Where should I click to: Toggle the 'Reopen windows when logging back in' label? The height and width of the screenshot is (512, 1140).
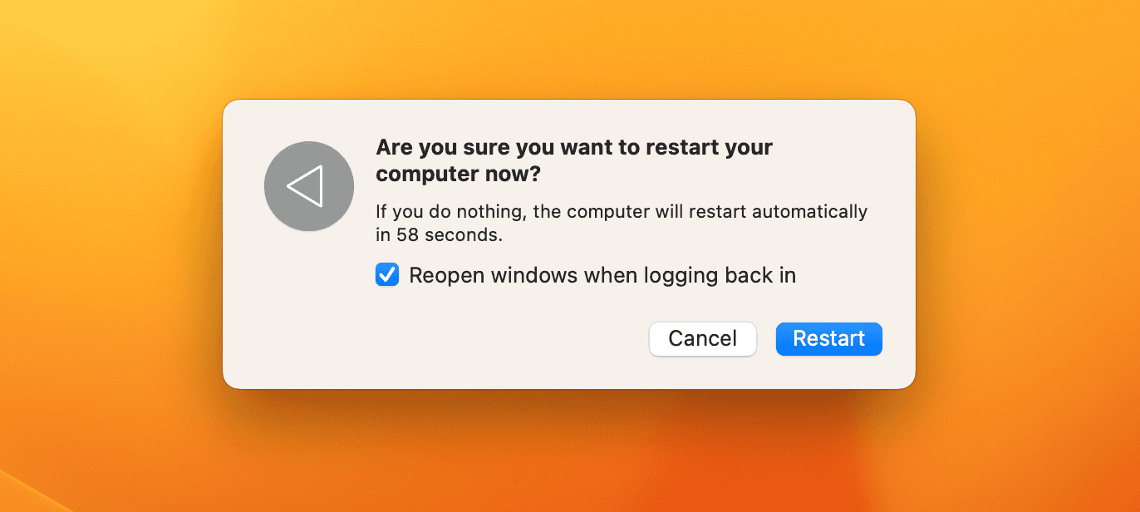point(602,275)
